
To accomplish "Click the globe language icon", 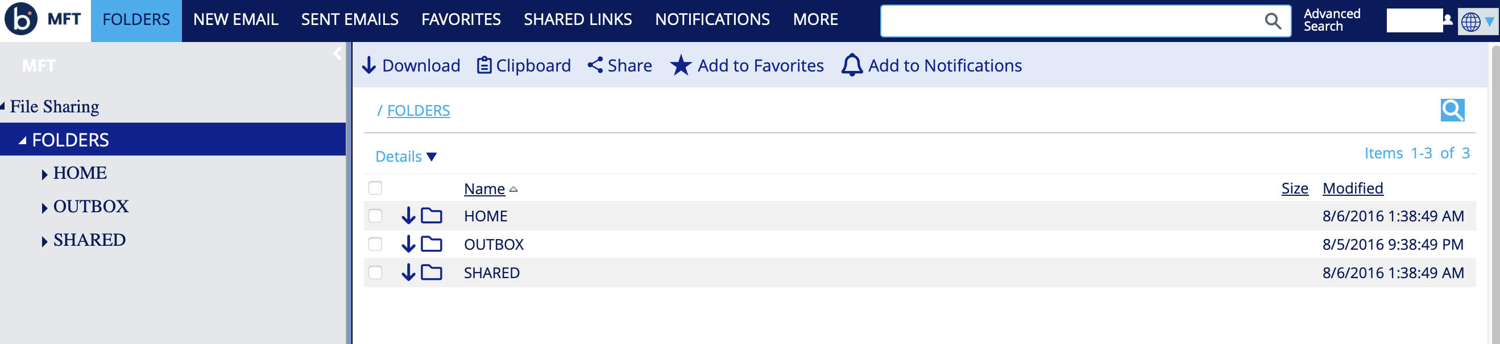I will tap(1470, 22).
